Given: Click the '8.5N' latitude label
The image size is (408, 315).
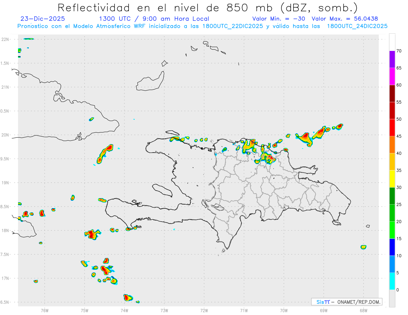Looking at the screenshot, I should [x=5, y=207].
